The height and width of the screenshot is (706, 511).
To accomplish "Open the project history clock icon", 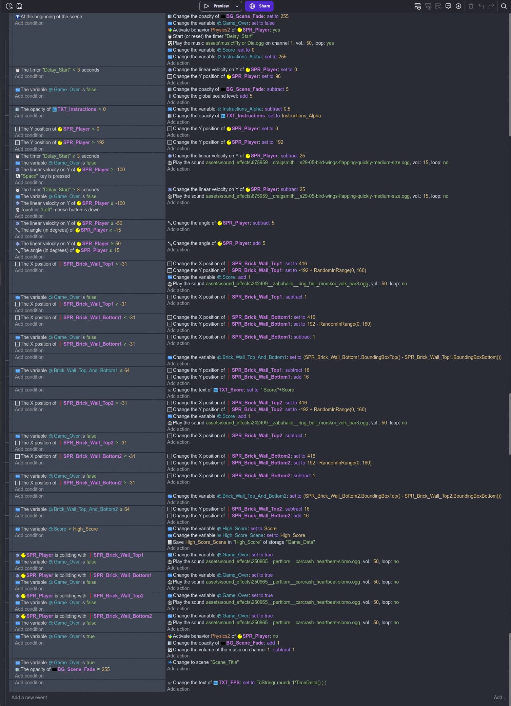I will [x=9, y=6].
